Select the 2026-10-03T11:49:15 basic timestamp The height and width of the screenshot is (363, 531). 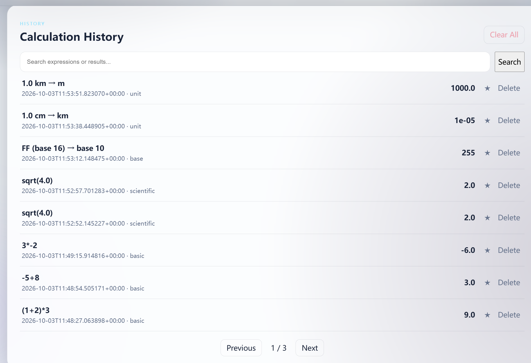[83, 256]
